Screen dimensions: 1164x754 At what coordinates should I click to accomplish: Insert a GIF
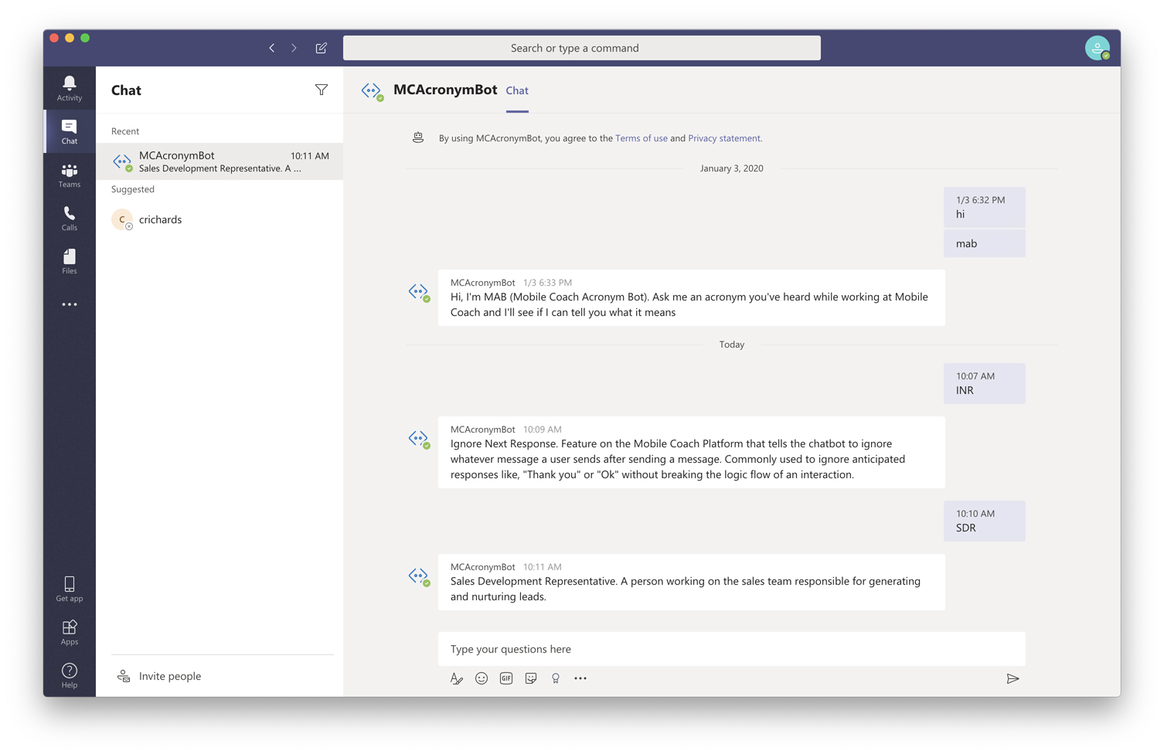click(506, 678)
